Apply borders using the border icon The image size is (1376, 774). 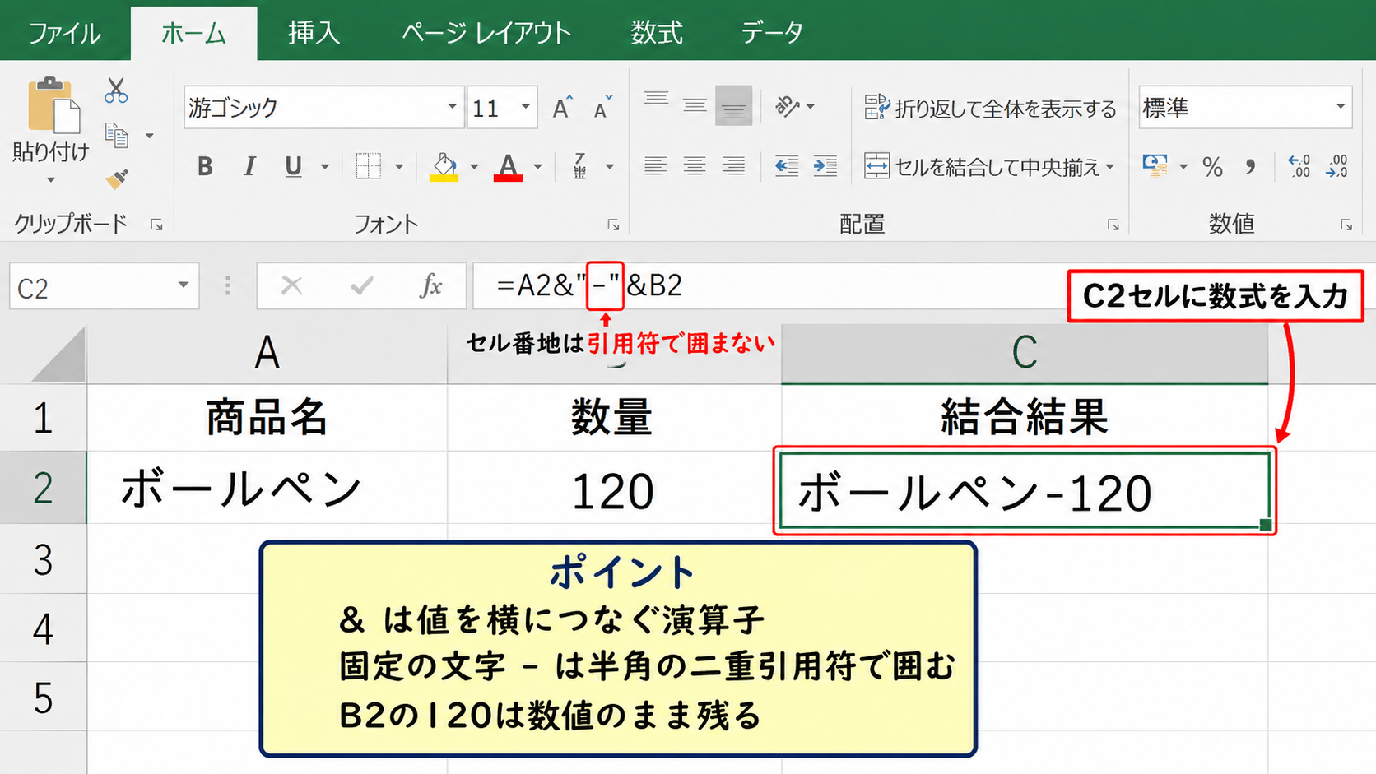click(368, 166)
